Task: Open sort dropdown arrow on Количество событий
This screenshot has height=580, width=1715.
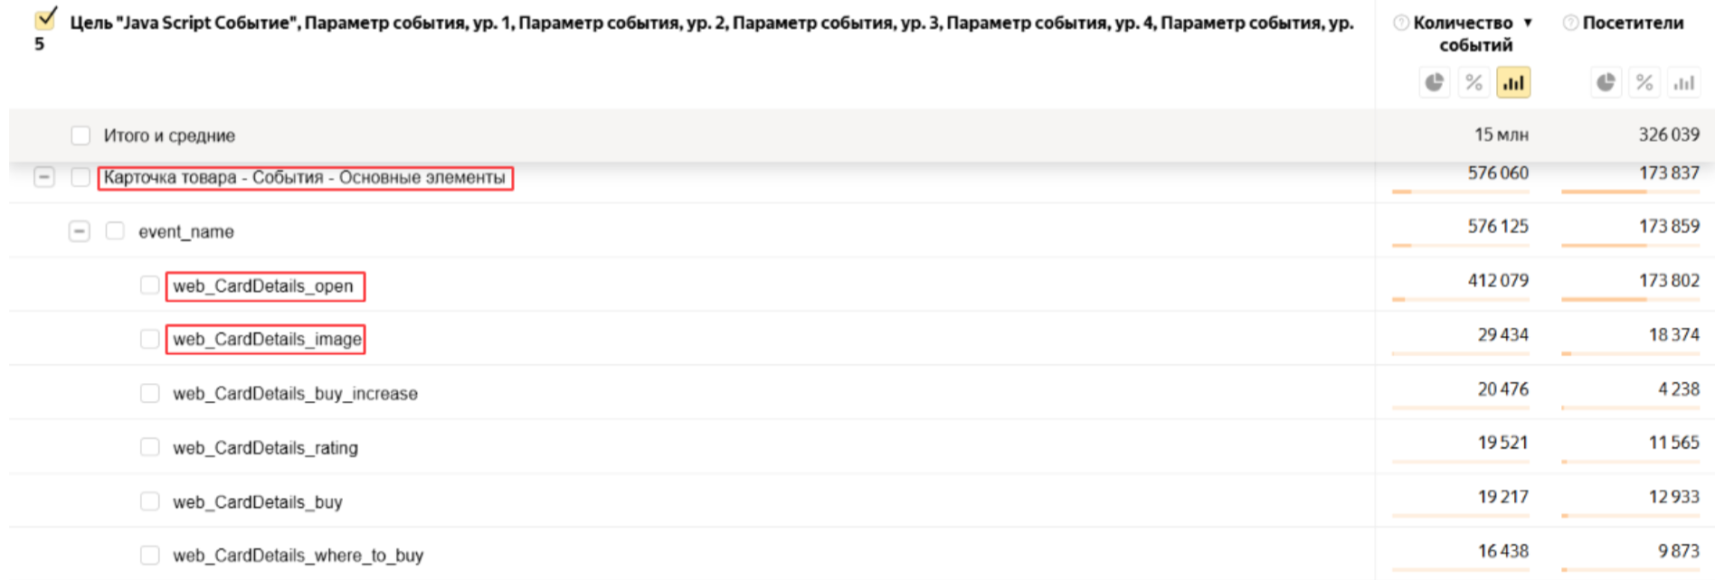Action: coord(1528,23)
